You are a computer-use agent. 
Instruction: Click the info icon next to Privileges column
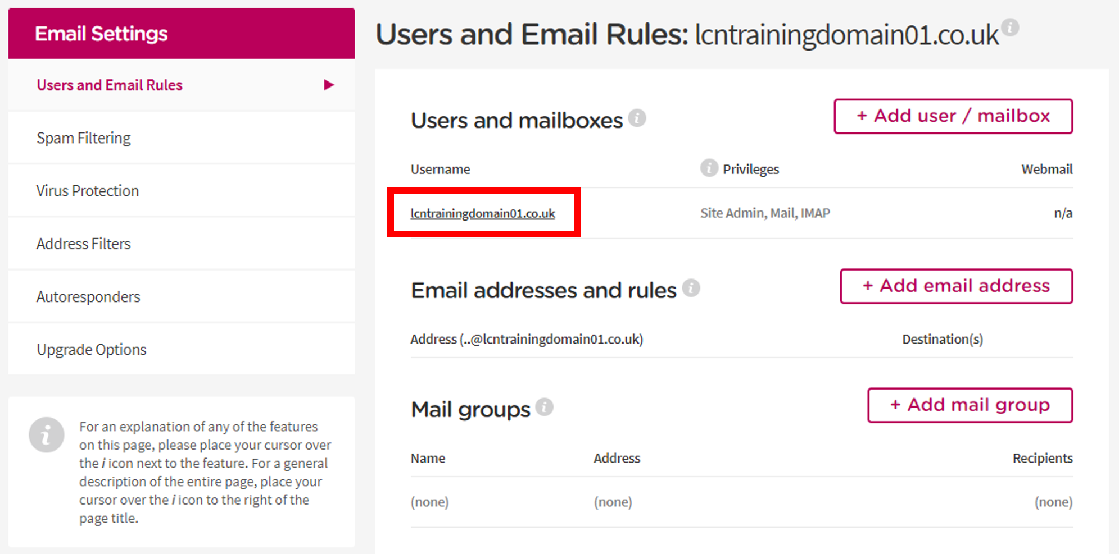[709, 168]
